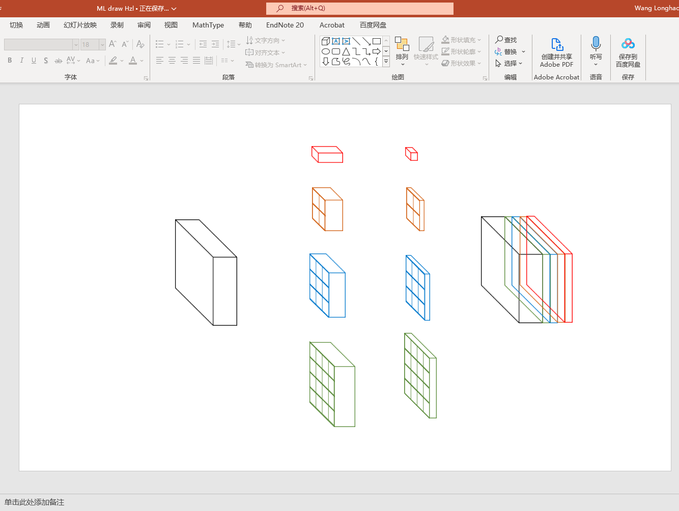Open the font name dropdown
The height and width of the screenshot is (511, 679).
(x=76, y=45)
